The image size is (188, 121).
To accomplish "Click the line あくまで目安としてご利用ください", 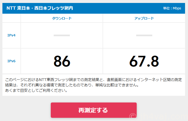I will (36, 90).
